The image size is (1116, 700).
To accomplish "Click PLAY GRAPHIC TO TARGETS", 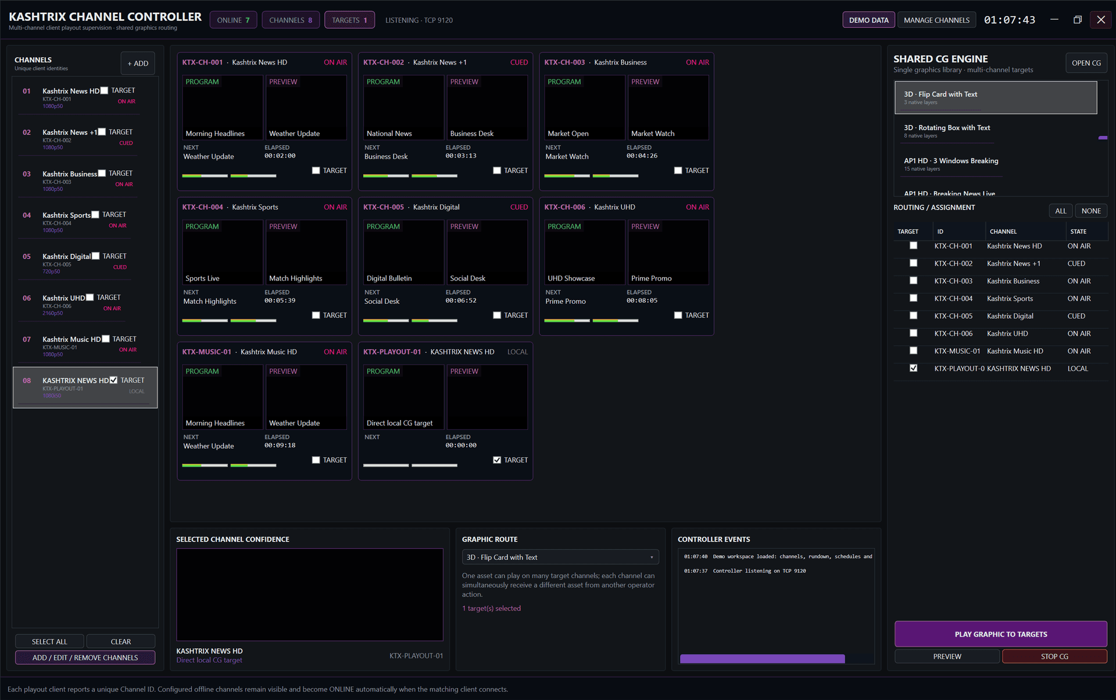I will point(1000,634).
